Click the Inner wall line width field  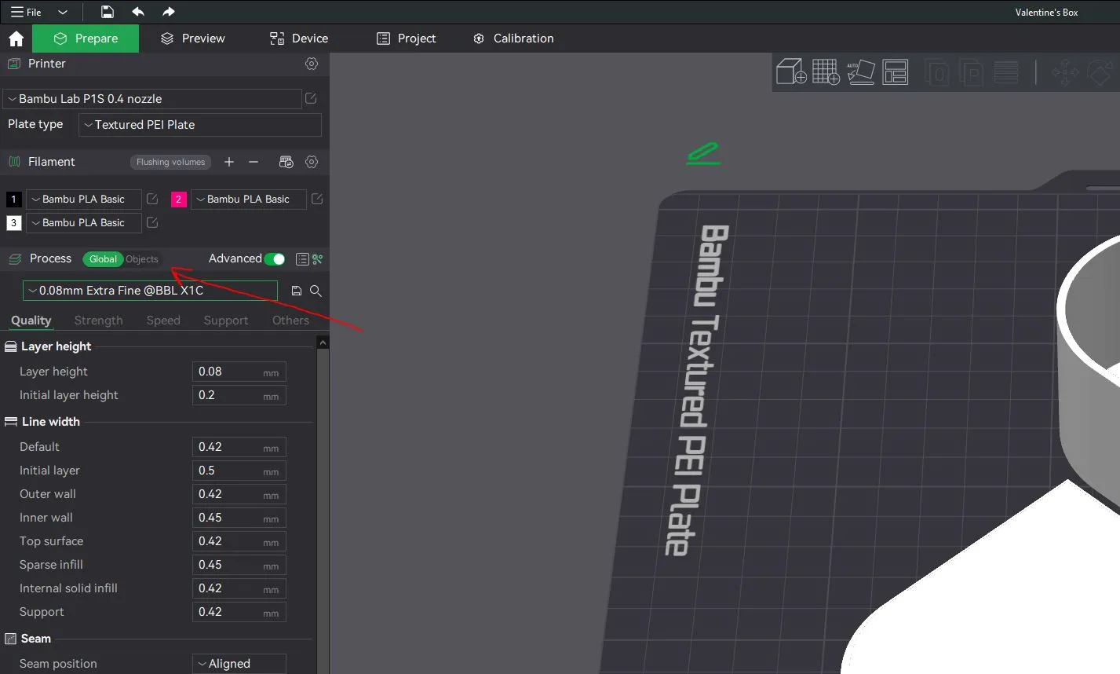[x=239, y=518]
